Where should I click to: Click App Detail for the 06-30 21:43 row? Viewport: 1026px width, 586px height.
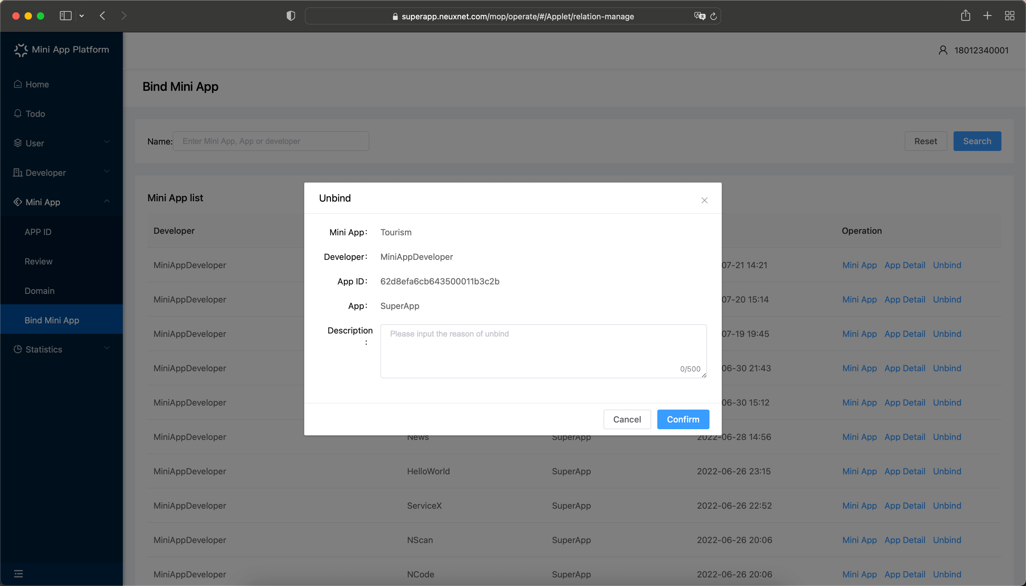905,368
